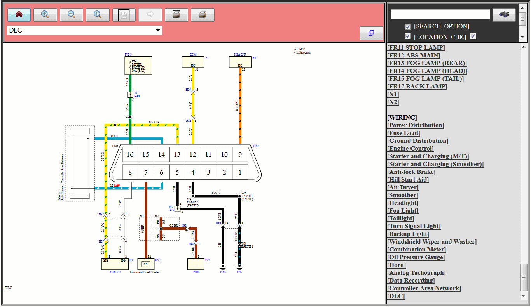Click search panel scrollbar up arrow
This screenshot has width=531, height=307.
coord(523,9)
